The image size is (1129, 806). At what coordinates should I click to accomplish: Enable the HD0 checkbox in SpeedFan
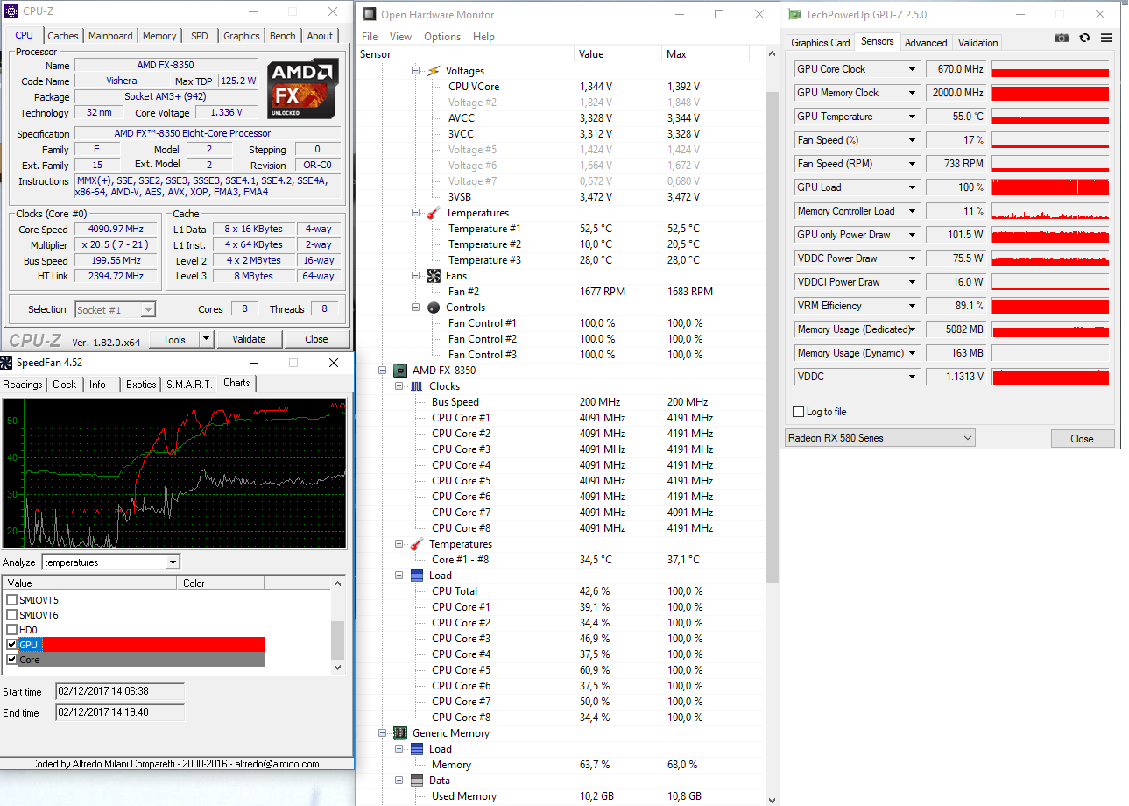(11, 630)
